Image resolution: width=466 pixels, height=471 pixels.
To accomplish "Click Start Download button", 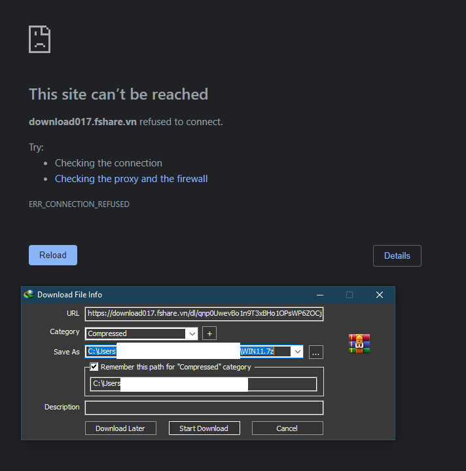I will [204, 428].
